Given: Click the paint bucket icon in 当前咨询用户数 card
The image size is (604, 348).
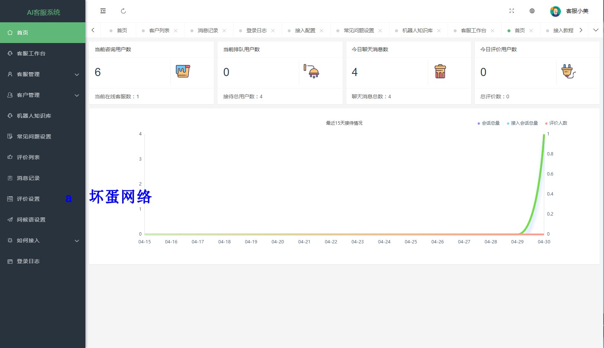Looking at the screenshot, I should coord(183,71).
